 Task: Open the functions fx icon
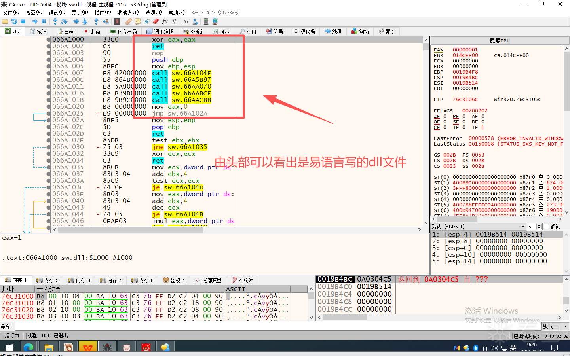(x=165, y=21)
